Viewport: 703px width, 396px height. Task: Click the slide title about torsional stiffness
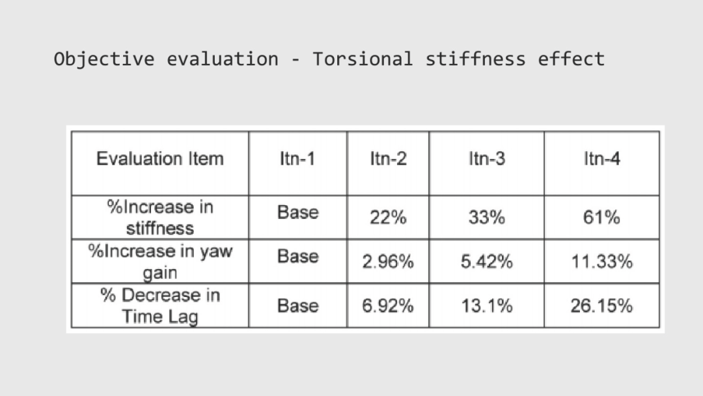(x=329, y=60)
